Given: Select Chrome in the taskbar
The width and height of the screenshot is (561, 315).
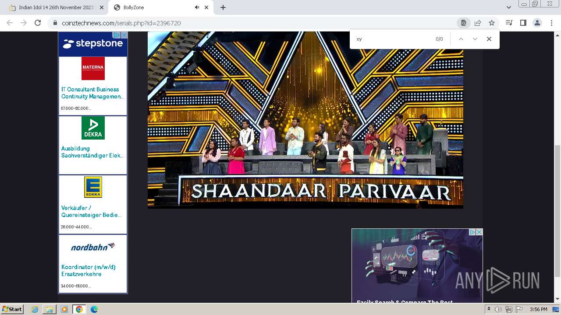Looking at the screenshot, I should coord(79,309).
